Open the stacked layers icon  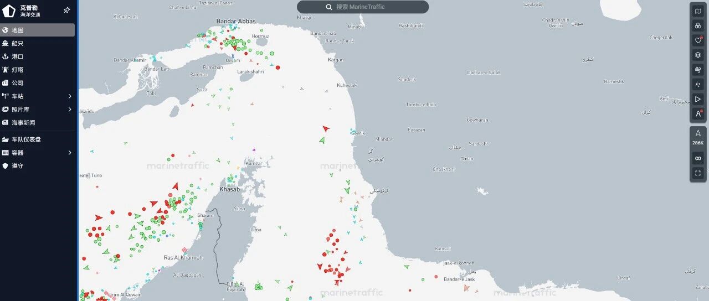click(698, 55)
